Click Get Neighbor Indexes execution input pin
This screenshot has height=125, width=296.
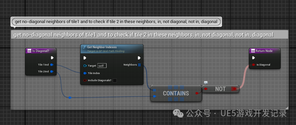(85, 58)
